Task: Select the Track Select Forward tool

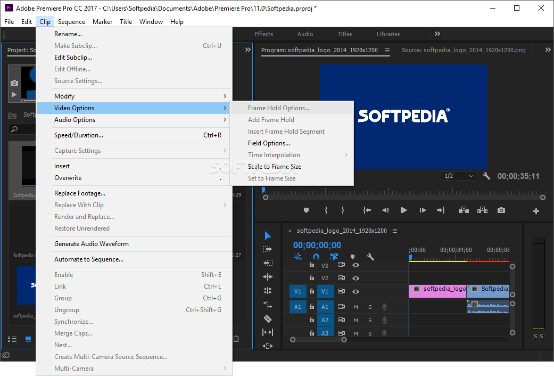Action: [x=268, y=249]
